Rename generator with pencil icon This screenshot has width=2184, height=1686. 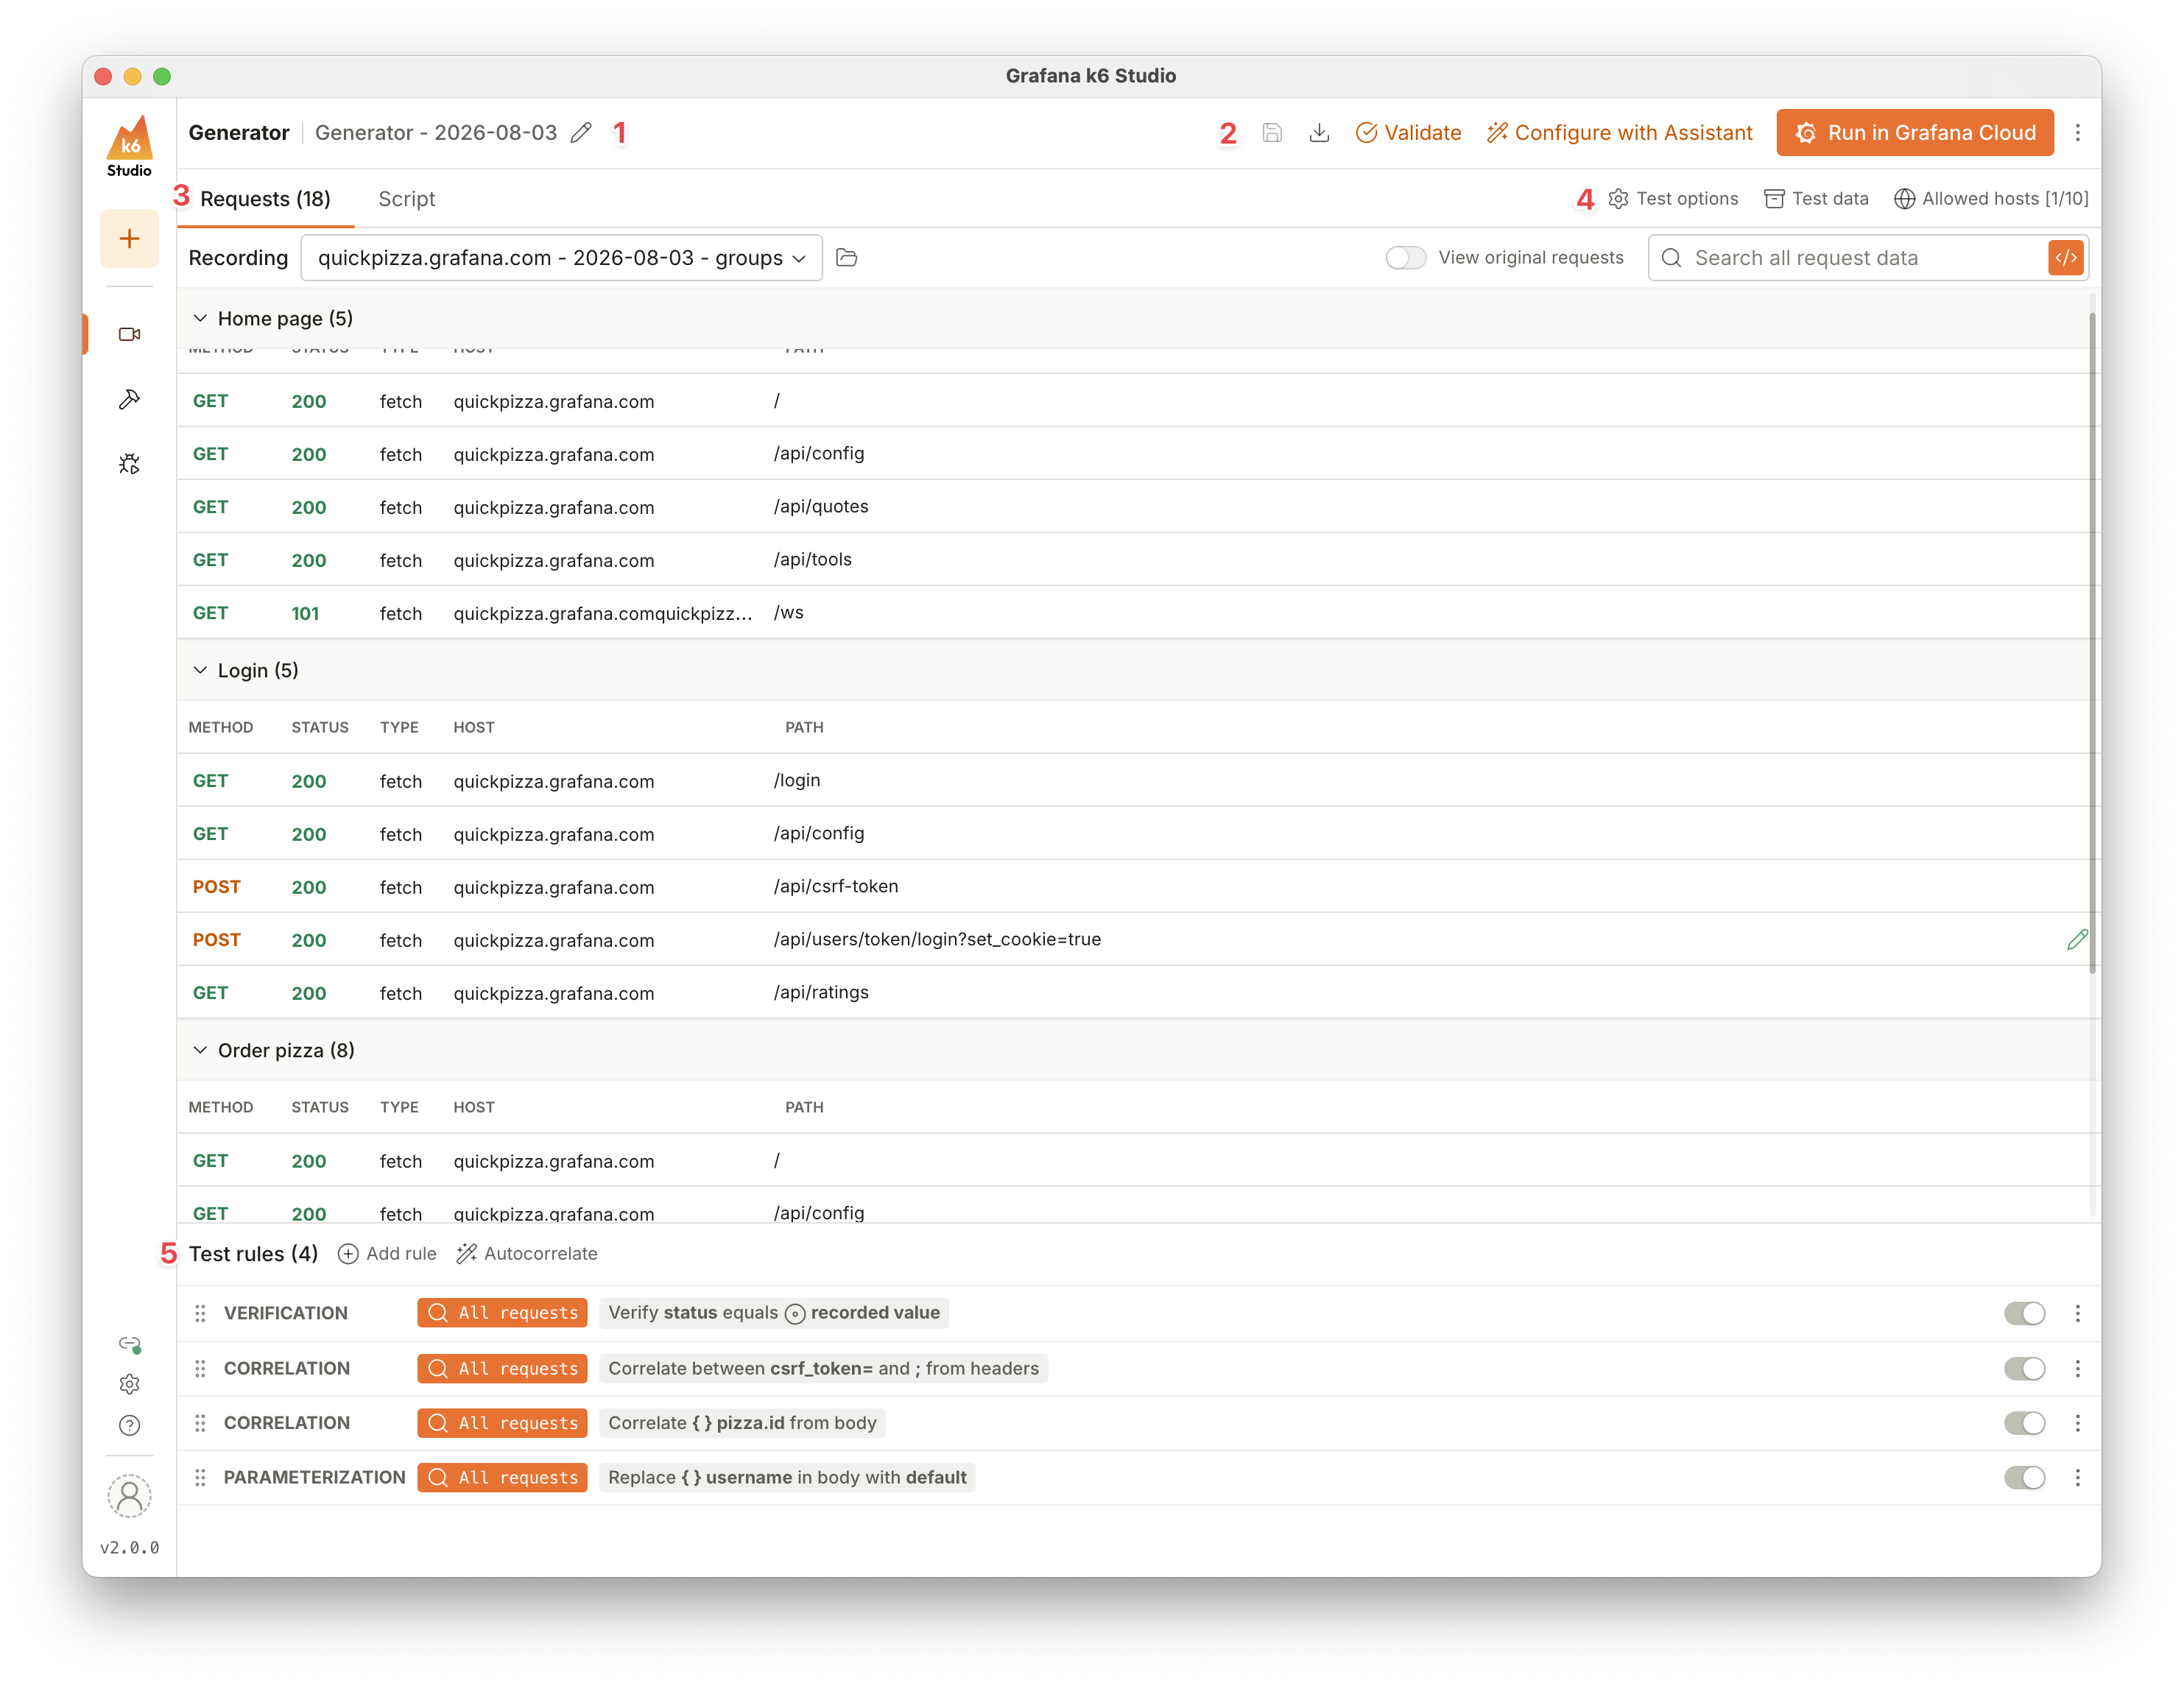click(x=581, y=133)
